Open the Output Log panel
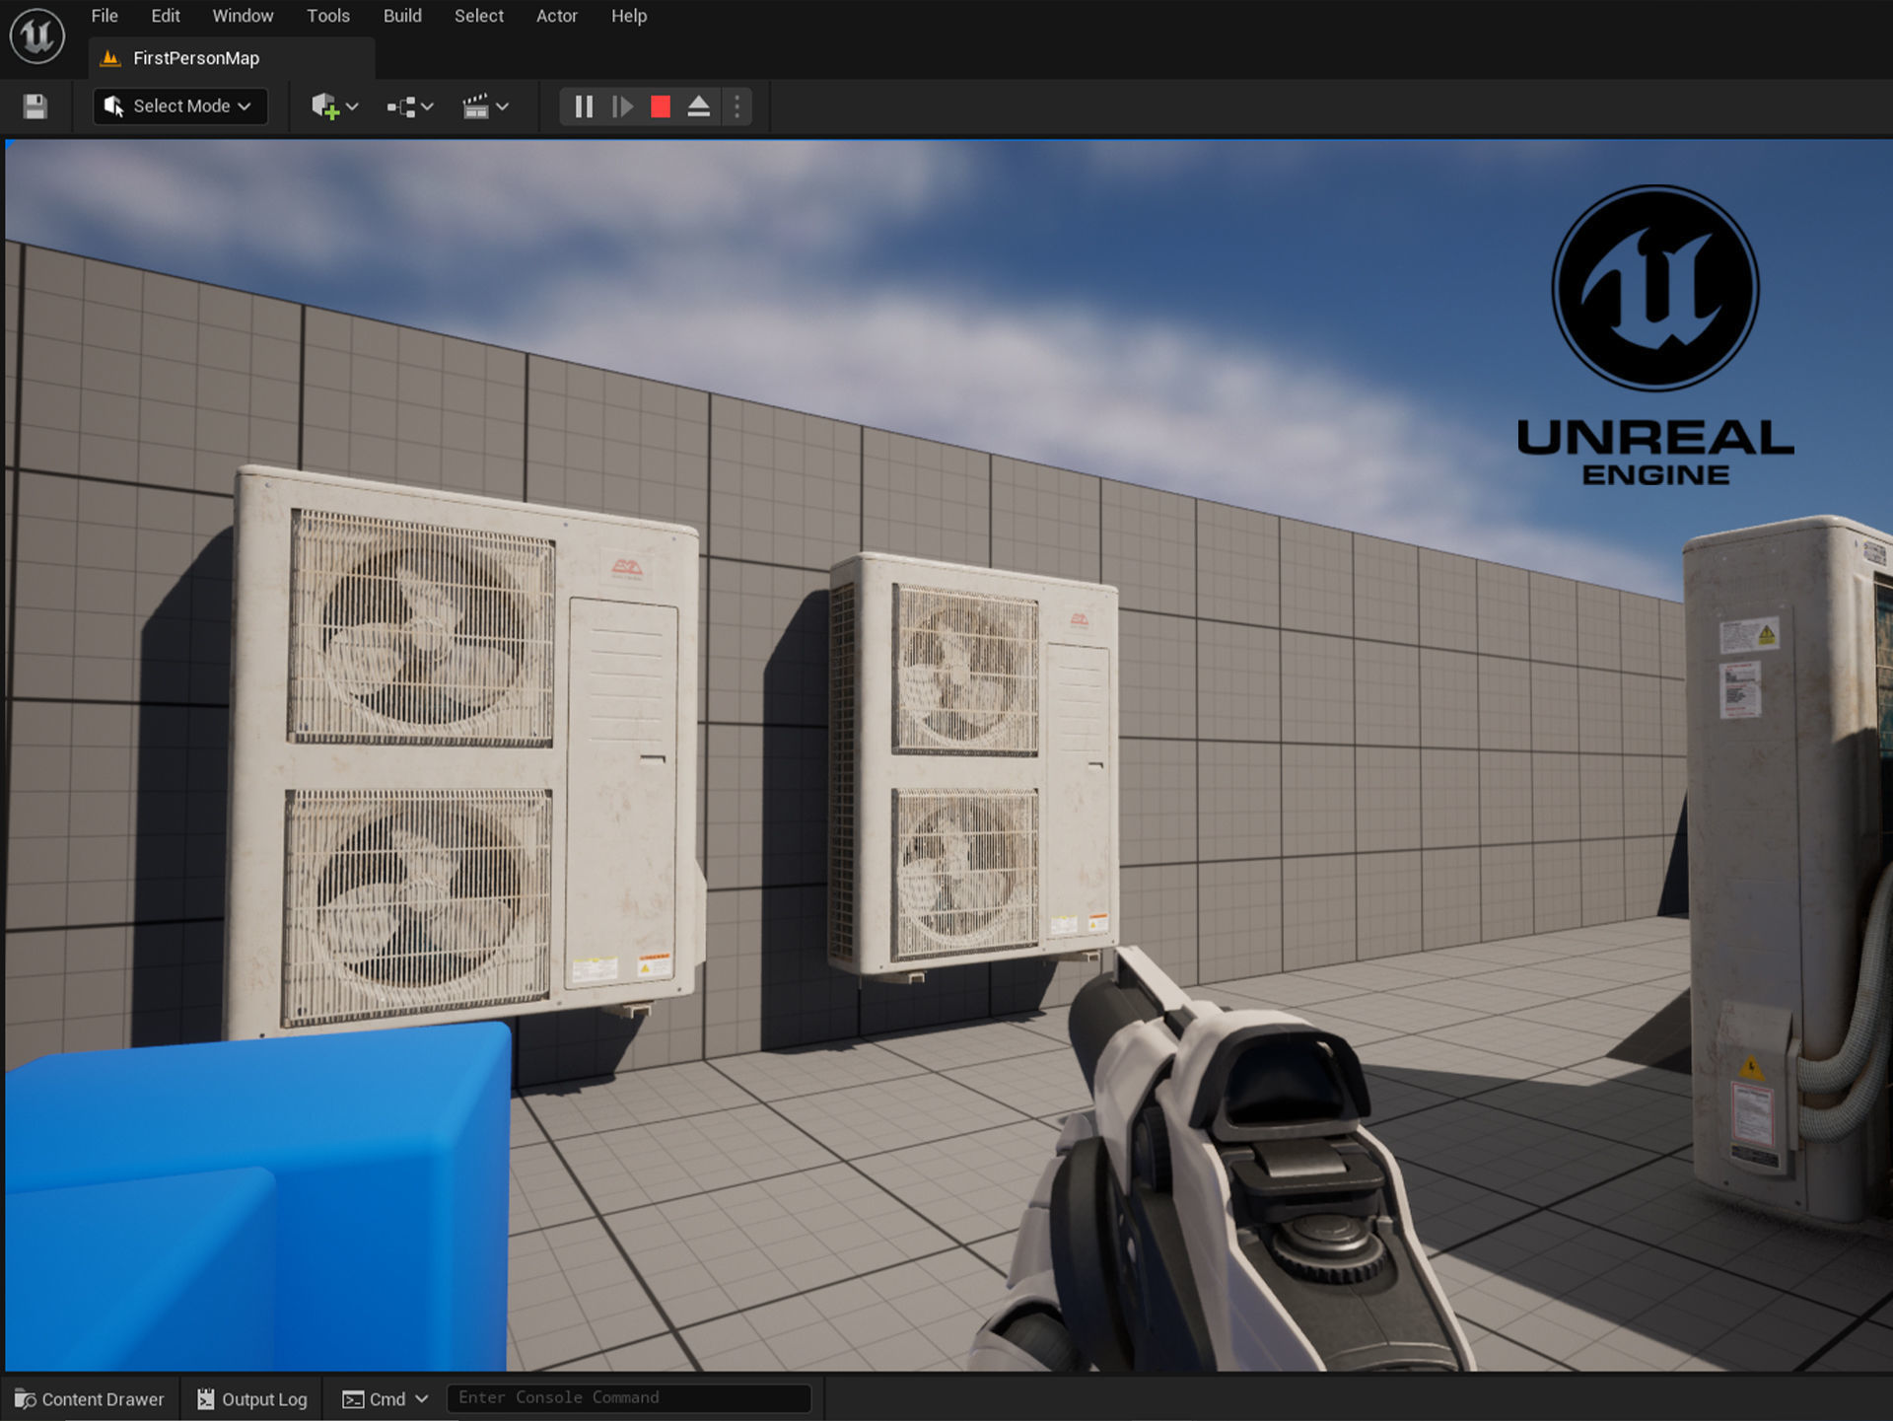 pyautogui.click(x=252, y=1399)
